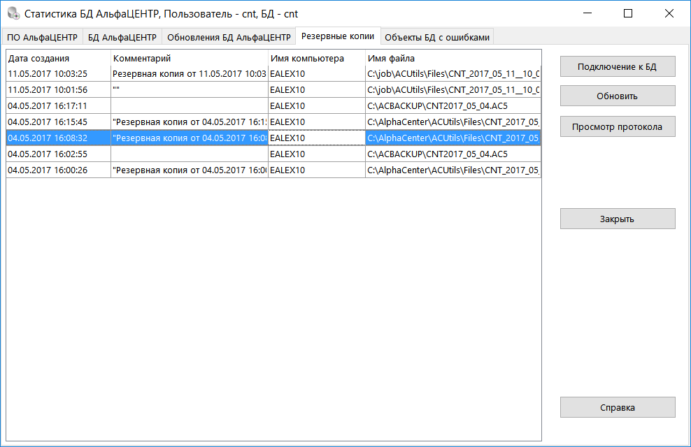
Task: Click AlphaCenter file path in 16:00:26 row
Action: tap(453, 170)
